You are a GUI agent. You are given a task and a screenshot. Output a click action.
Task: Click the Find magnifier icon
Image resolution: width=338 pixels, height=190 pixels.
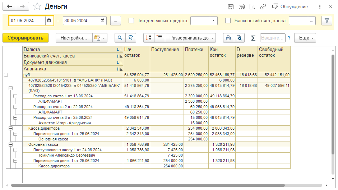[120, 38]
